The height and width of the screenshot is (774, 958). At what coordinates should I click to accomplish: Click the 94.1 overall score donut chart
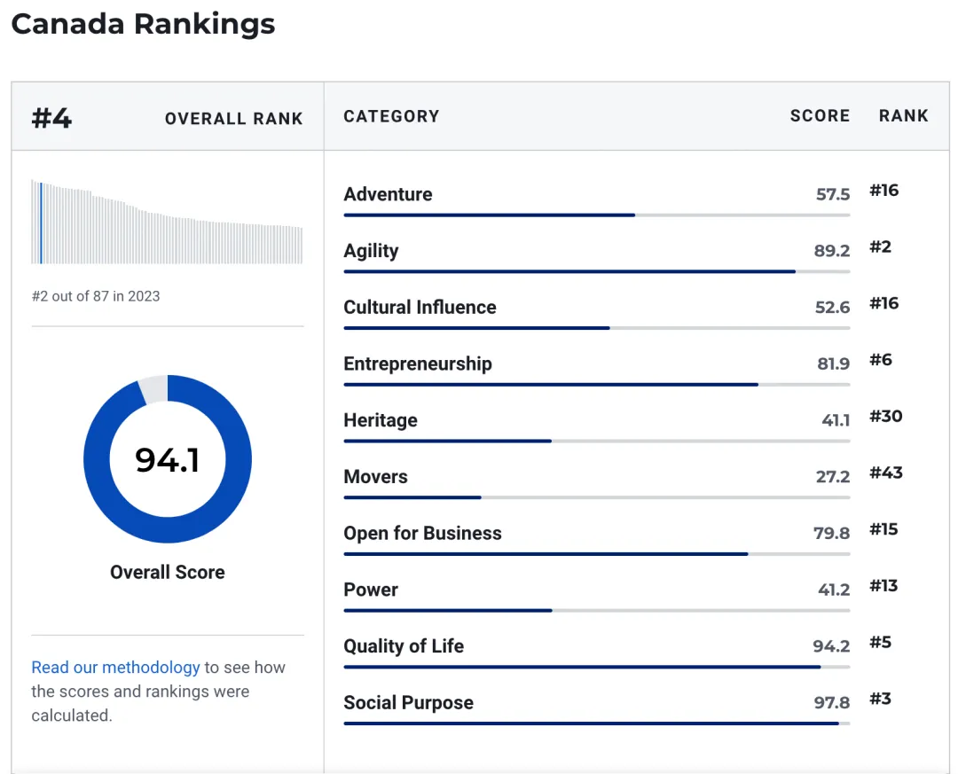[168, 459]
